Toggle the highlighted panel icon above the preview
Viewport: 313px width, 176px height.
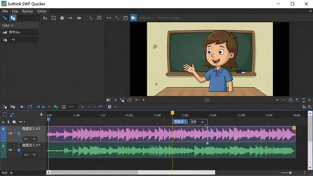click(x=133, y=18)
